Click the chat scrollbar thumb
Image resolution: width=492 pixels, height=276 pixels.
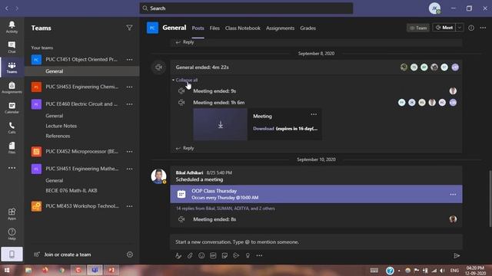490,199
